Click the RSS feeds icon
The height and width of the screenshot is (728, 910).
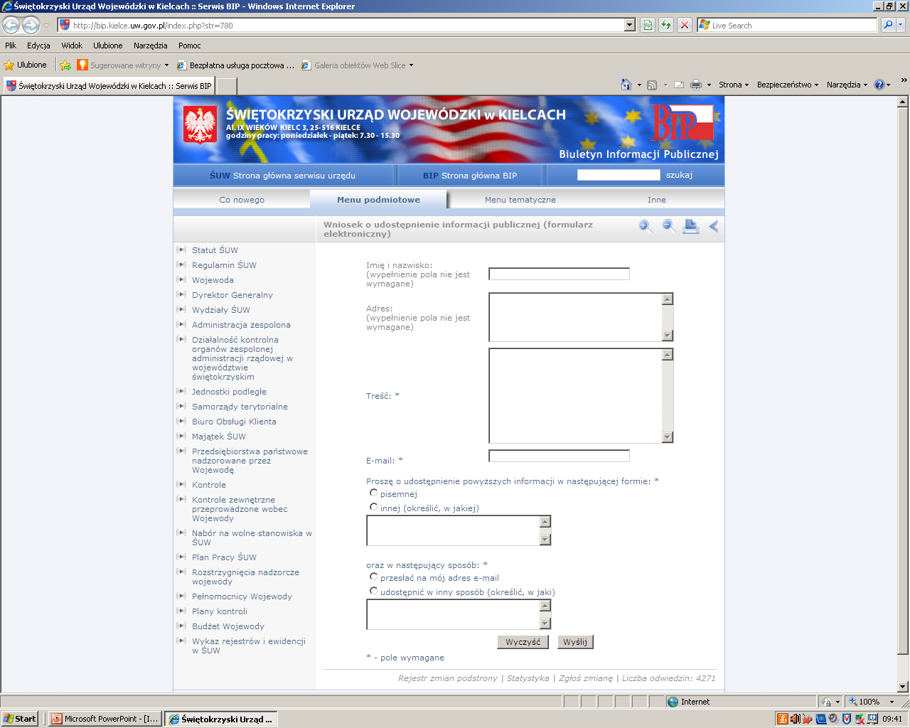pyautogui.click(x=652, y=85)
